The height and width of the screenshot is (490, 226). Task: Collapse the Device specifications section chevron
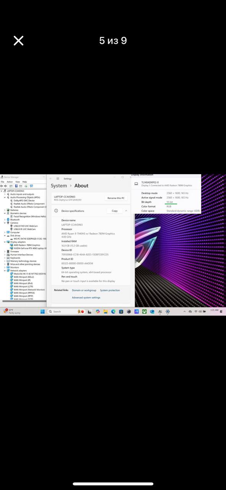click(x=126, y=211)
